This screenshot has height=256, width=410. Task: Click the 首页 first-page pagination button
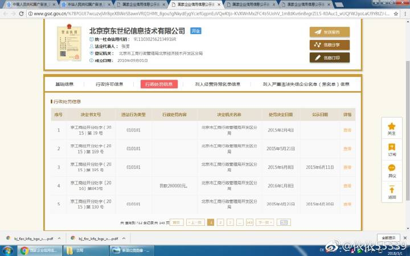click(x=177, y=222)
